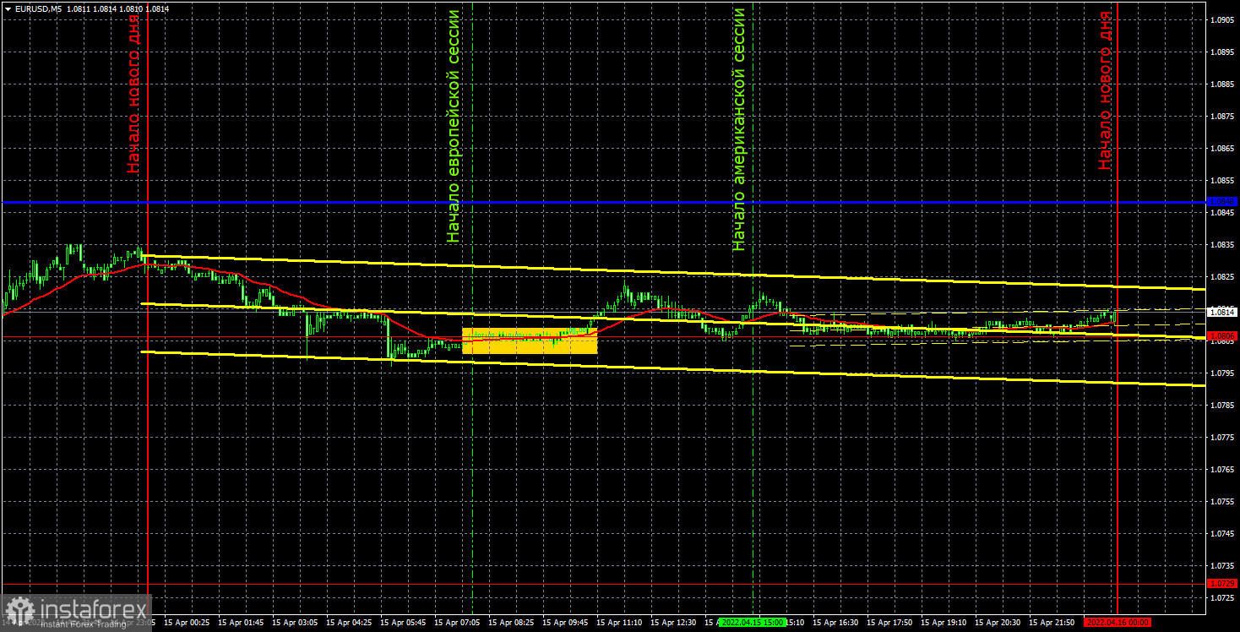Select the yellow highlighted rectangle on the chart

pyautogui.click(x=530, y=341)
